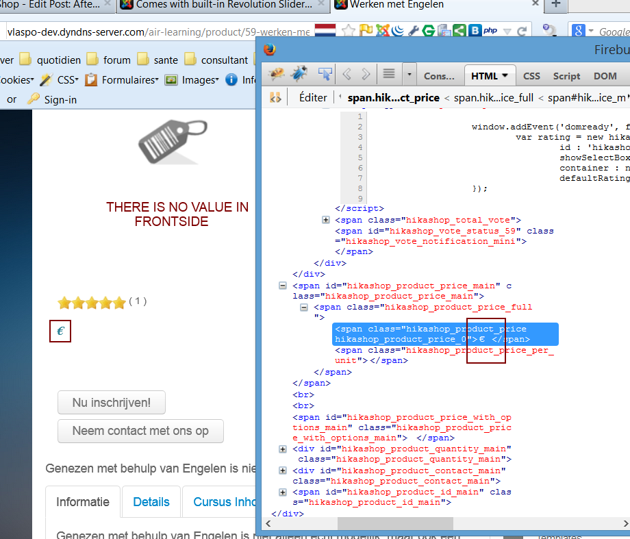This screenshot has height=539, width=630.
Task: Click the Firefox logo in Firebug title
Action: click(270, 49)
